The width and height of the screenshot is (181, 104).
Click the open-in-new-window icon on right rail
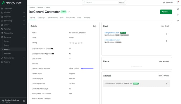pos(178,9)
